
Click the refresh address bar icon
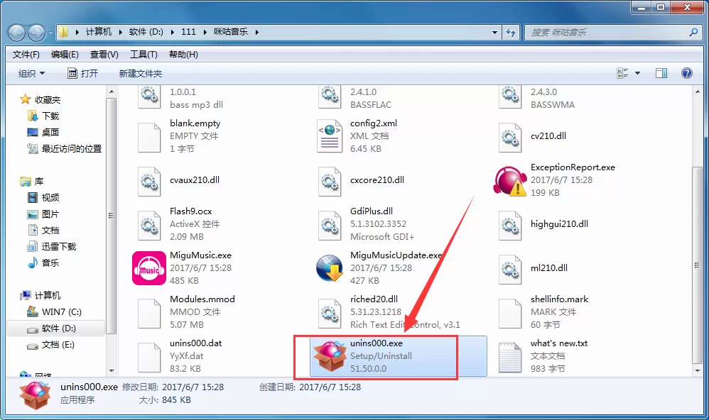click(x=511, y=32)
